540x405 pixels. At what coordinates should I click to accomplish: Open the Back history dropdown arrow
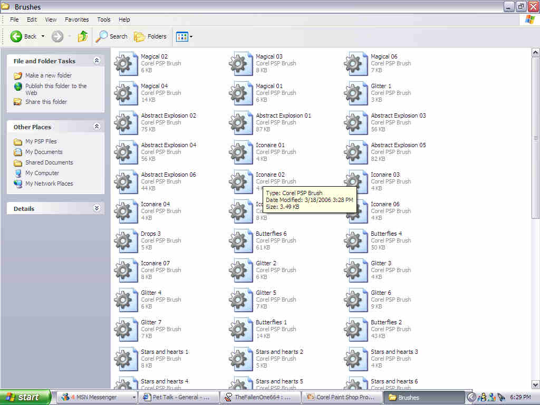tap(43, 36)
